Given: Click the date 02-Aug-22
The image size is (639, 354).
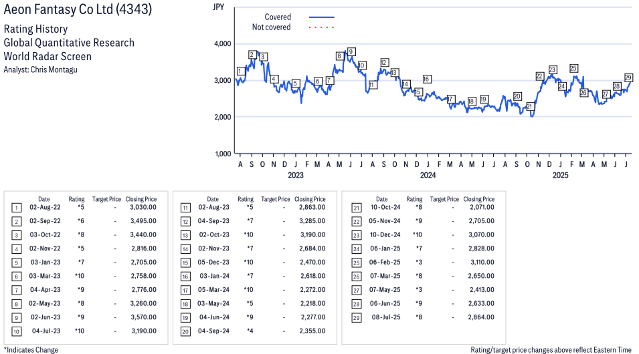Looking at the screenshot, I should 45,207.
